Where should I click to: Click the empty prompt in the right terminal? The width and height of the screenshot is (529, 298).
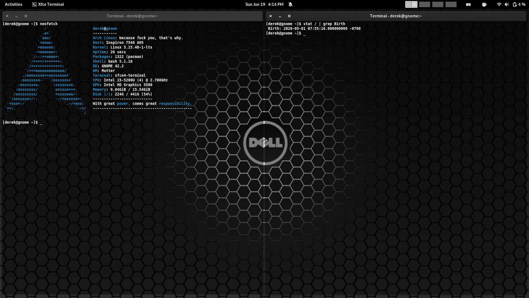286,33
